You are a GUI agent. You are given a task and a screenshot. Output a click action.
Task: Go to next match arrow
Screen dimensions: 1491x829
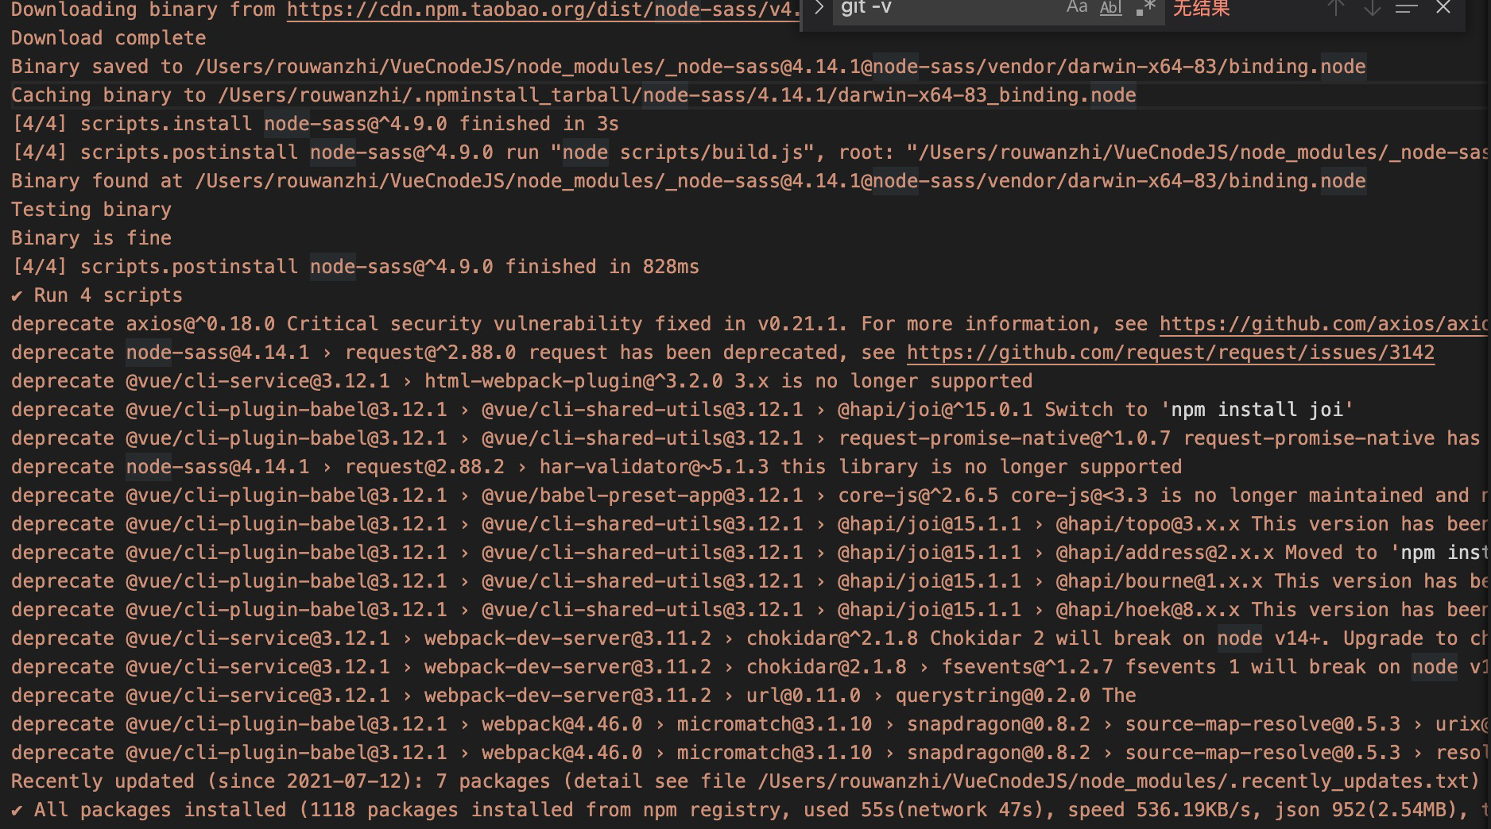pyautogui.click(x=1372, y=8)
